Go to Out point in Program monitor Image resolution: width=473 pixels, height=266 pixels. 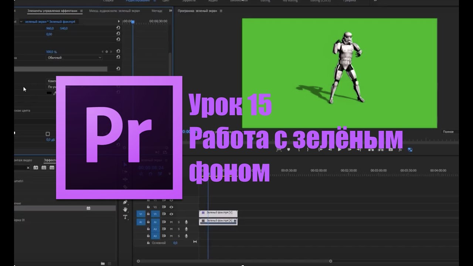tap(359, 149)
